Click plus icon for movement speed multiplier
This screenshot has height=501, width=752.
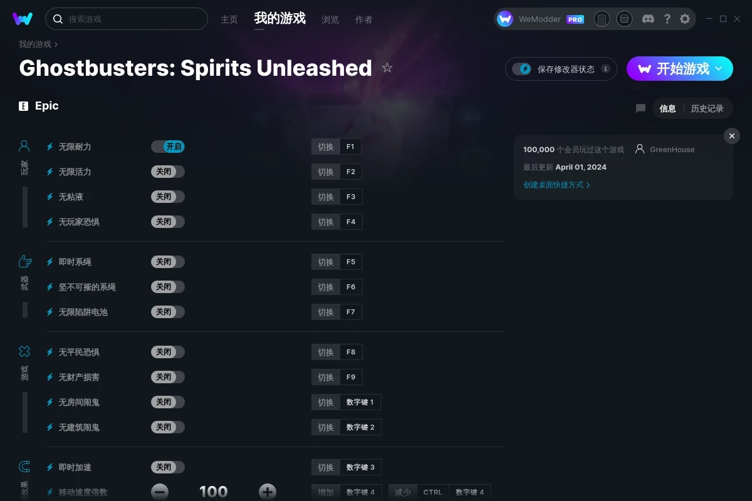click(268, 492)
